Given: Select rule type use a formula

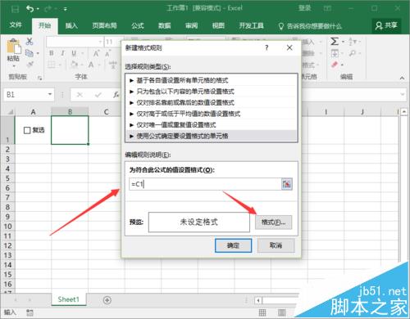Looking at the screenshot, I should [211, 136].
